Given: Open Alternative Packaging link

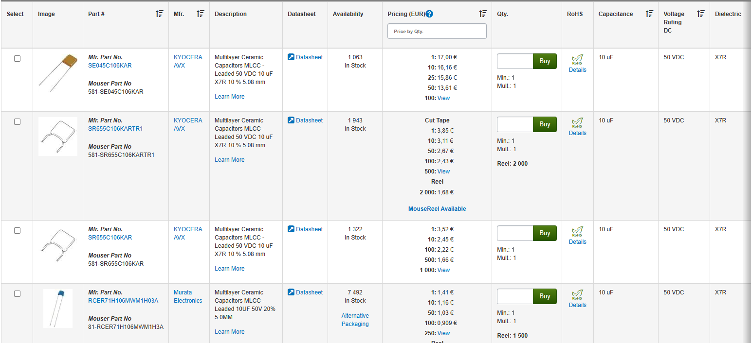Looking at the screenshot, I should [x=355, y=320].
